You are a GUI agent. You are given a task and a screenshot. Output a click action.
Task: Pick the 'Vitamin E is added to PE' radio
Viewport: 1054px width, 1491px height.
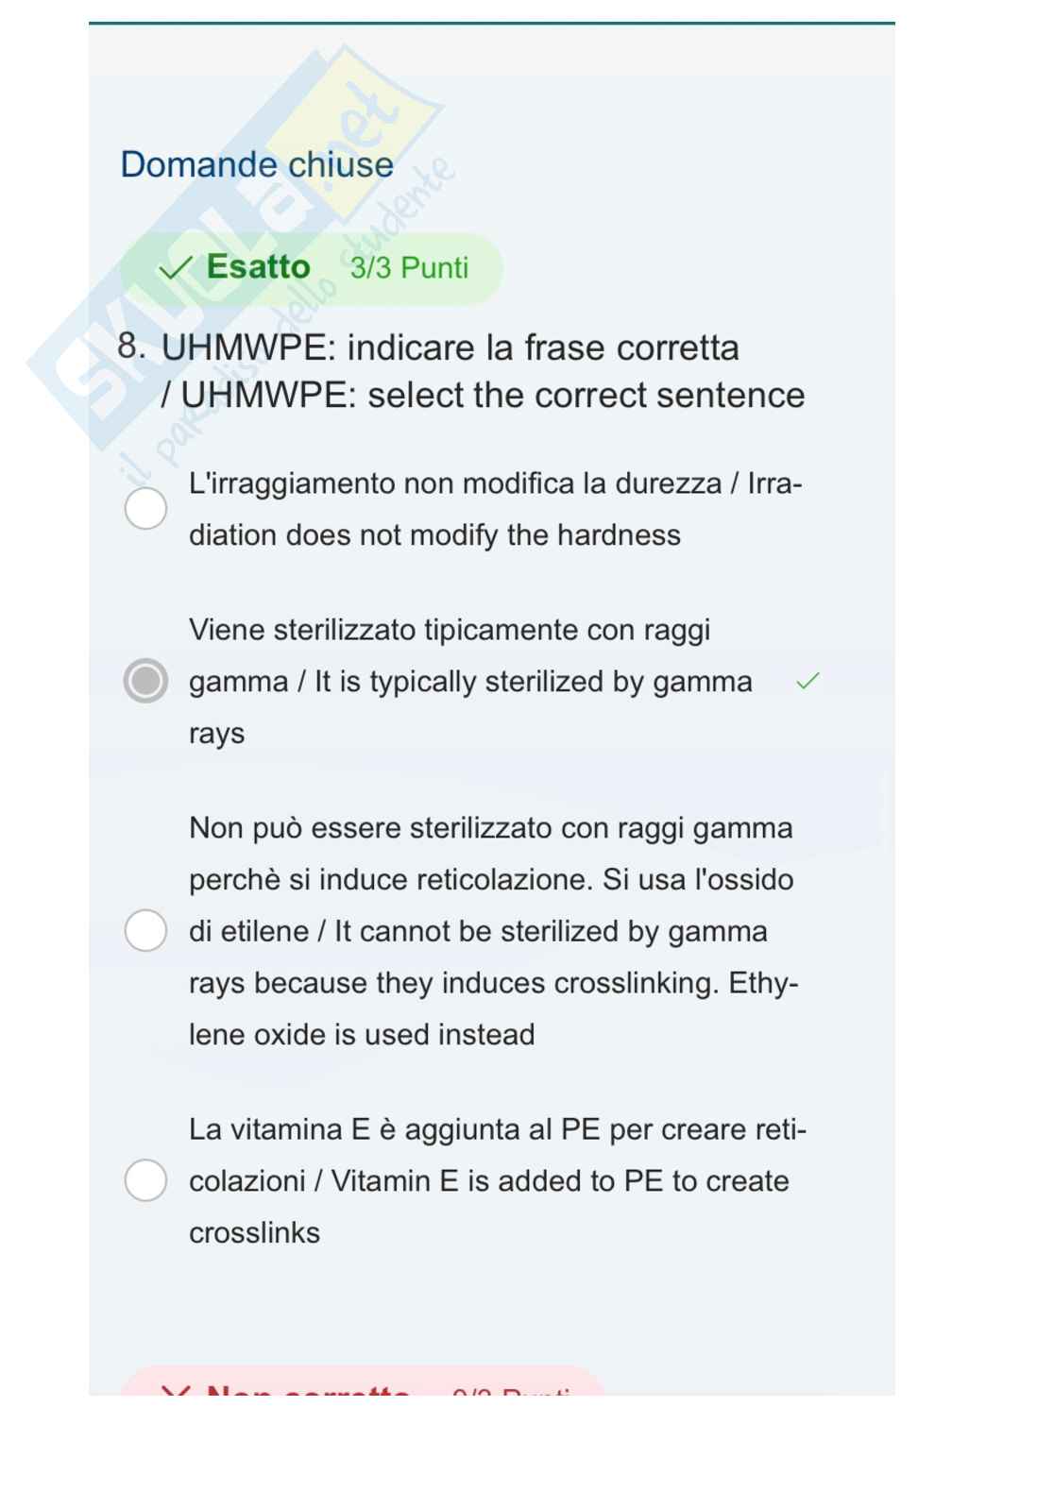[145, 1180]
